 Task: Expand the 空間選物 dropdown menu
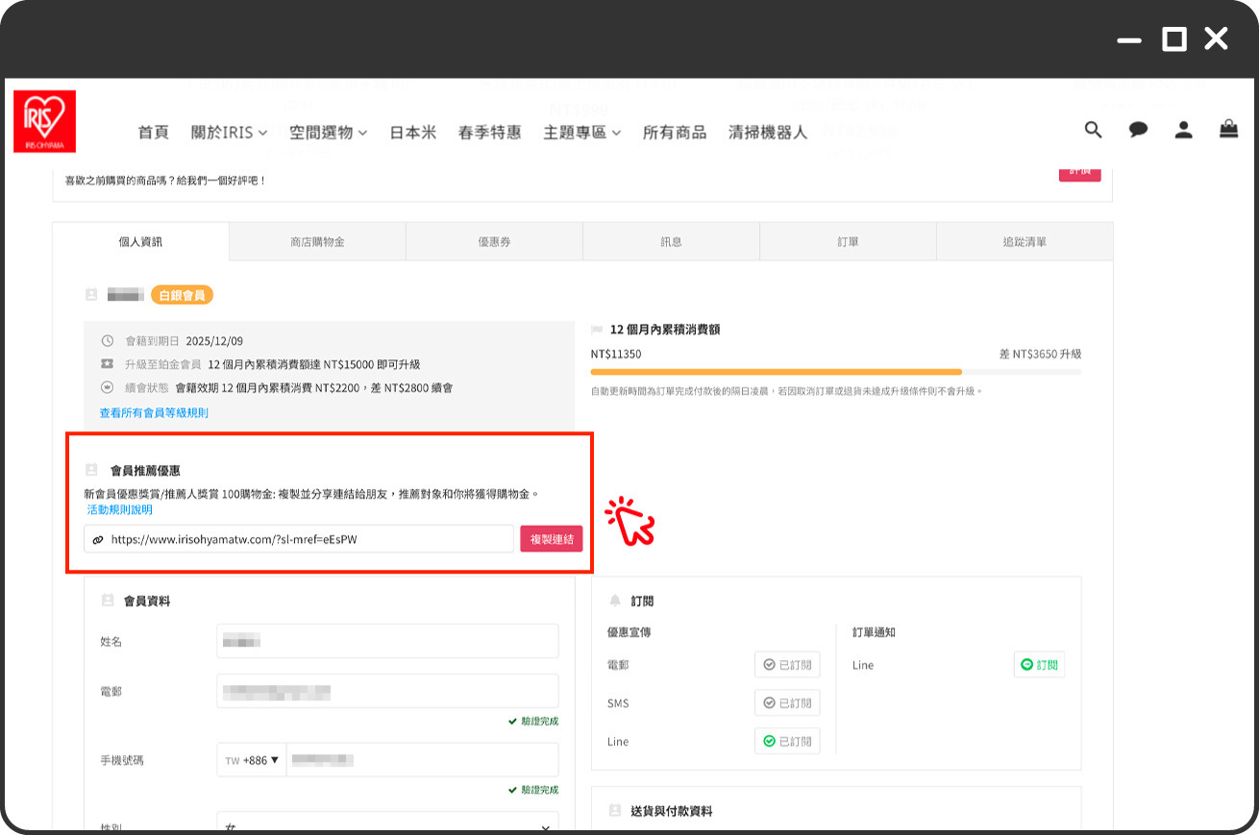point(329,133)
